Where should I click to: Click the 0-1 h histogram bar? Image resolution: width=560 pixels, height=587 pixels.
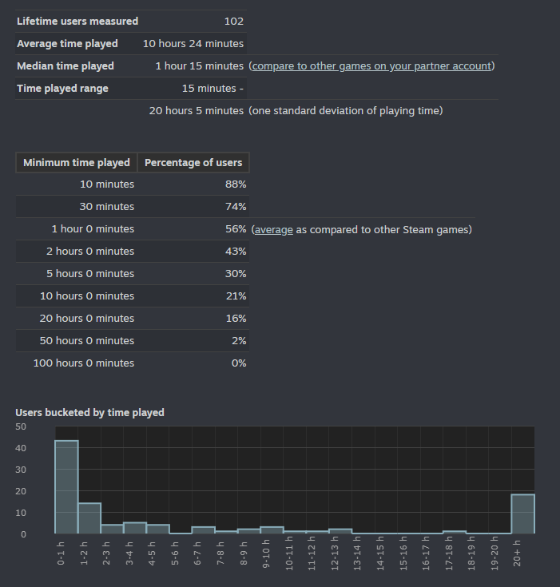pyautogui.click(x=66, y=486)
